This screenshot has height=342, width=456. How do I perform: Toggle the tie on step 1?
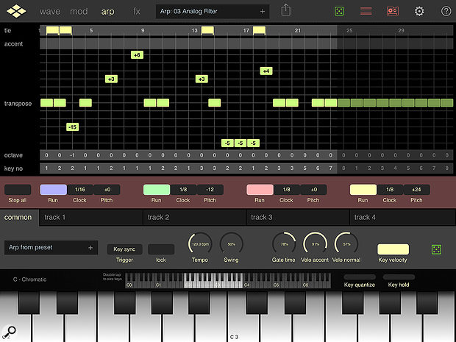pos(53,31)
